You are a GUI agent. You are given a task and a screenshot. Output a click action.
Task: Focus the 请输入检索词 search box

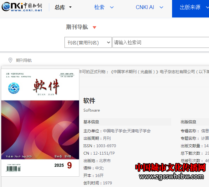tap(160, 42)
